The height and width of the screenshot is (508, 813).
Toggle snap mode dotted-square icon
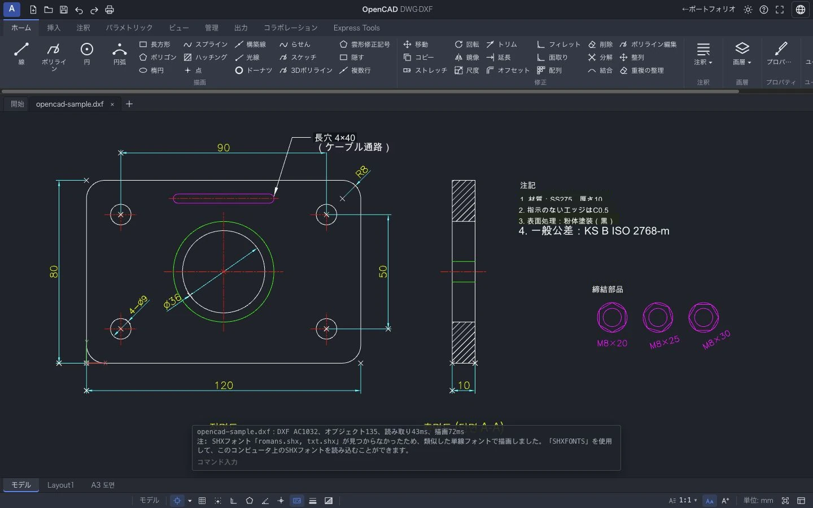pos(218,501)
